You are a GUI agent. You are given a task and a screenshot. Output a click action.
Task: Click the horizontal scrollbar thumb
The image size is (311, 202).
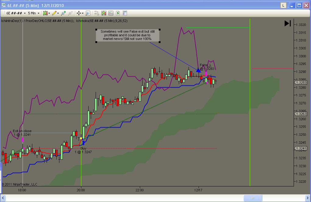coord(253,198)
